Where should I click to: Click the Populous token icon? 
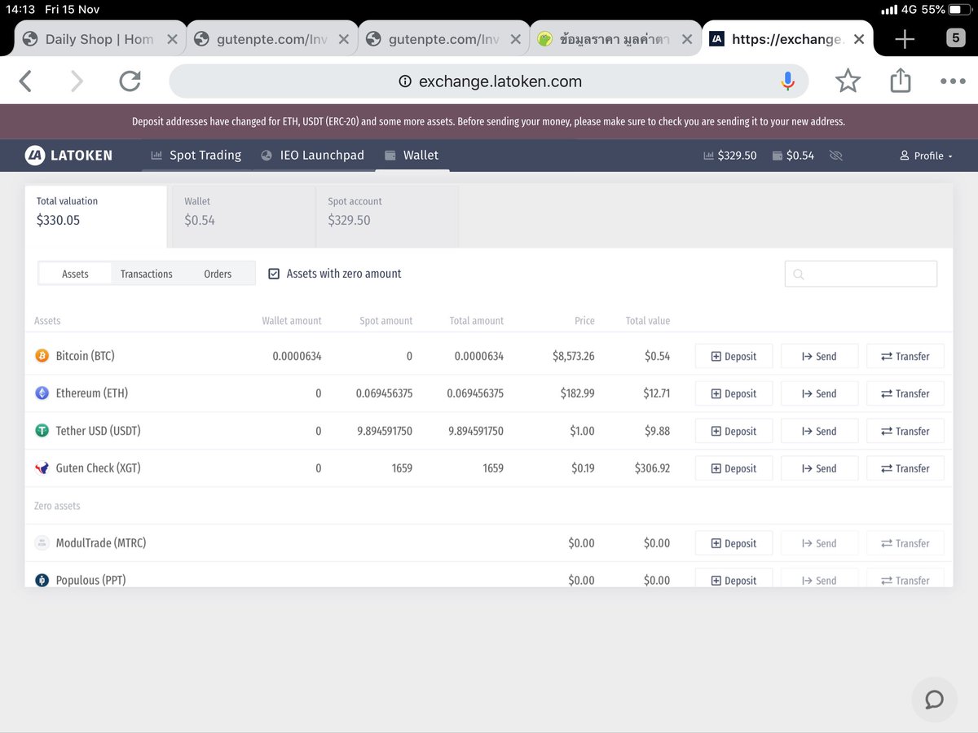tap(42, 581)
